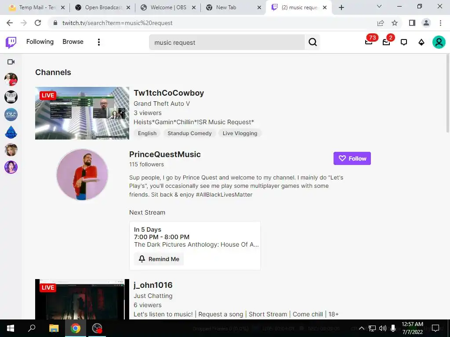Follow PrinceQuestMusic
This screenshot has width=450, height=337.
tap(352, 158)
